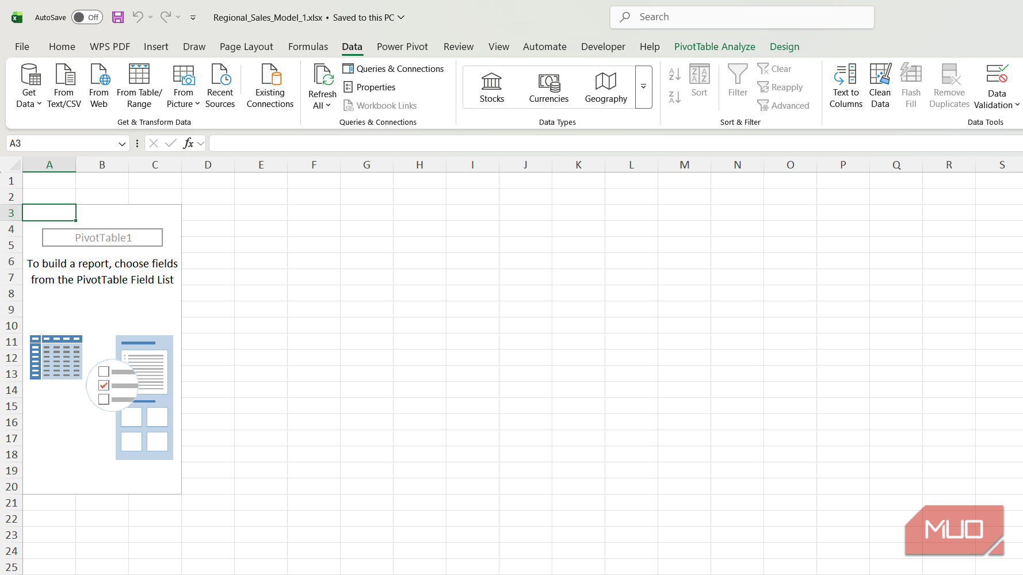Redo the last action
This screenshot has height=575, width=1023.
tap(165, 17)
